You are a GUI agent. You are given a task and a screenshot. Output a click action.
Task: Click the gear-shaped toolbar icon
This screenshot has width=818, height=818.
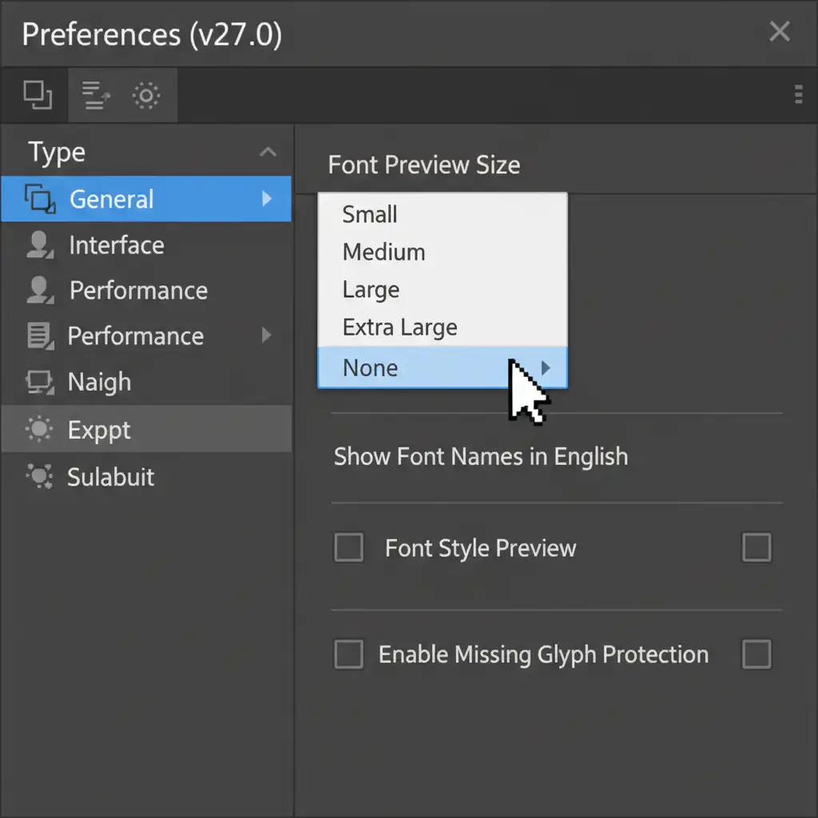(x=146, y=96)
